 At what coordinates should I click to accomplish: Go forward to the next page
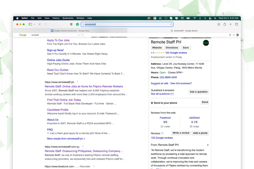pos(45,24)
